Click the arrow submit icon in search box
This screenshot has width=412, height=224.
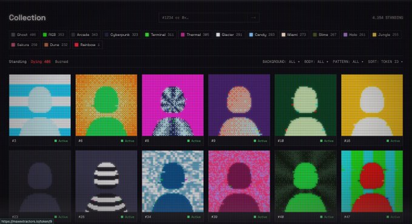(254, 18)
